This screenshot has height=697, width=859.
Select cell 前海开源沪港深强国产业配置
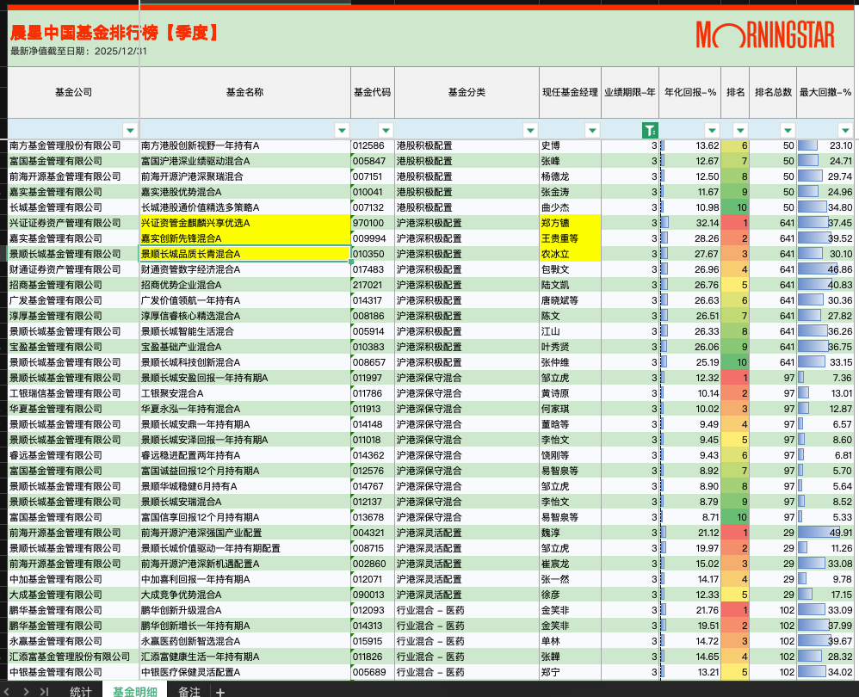(x=245, y=533)
